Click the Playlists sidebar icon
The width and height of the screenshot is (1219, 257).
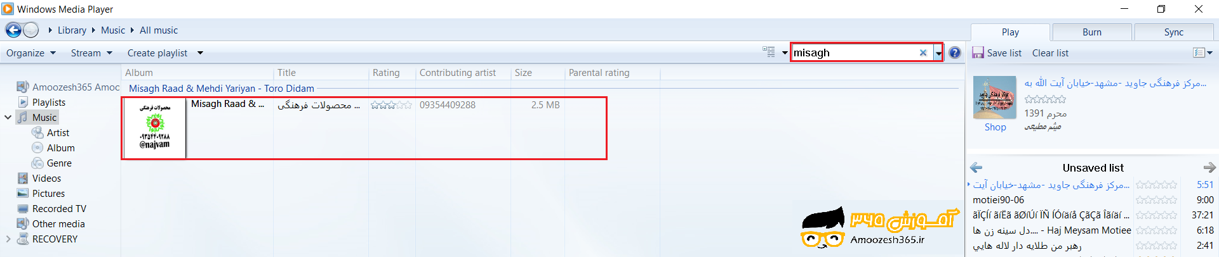(x=23, y=102)
